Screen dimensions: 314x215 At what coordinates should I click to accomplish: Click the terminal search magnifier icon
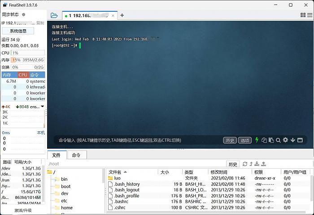coord(278,140)
